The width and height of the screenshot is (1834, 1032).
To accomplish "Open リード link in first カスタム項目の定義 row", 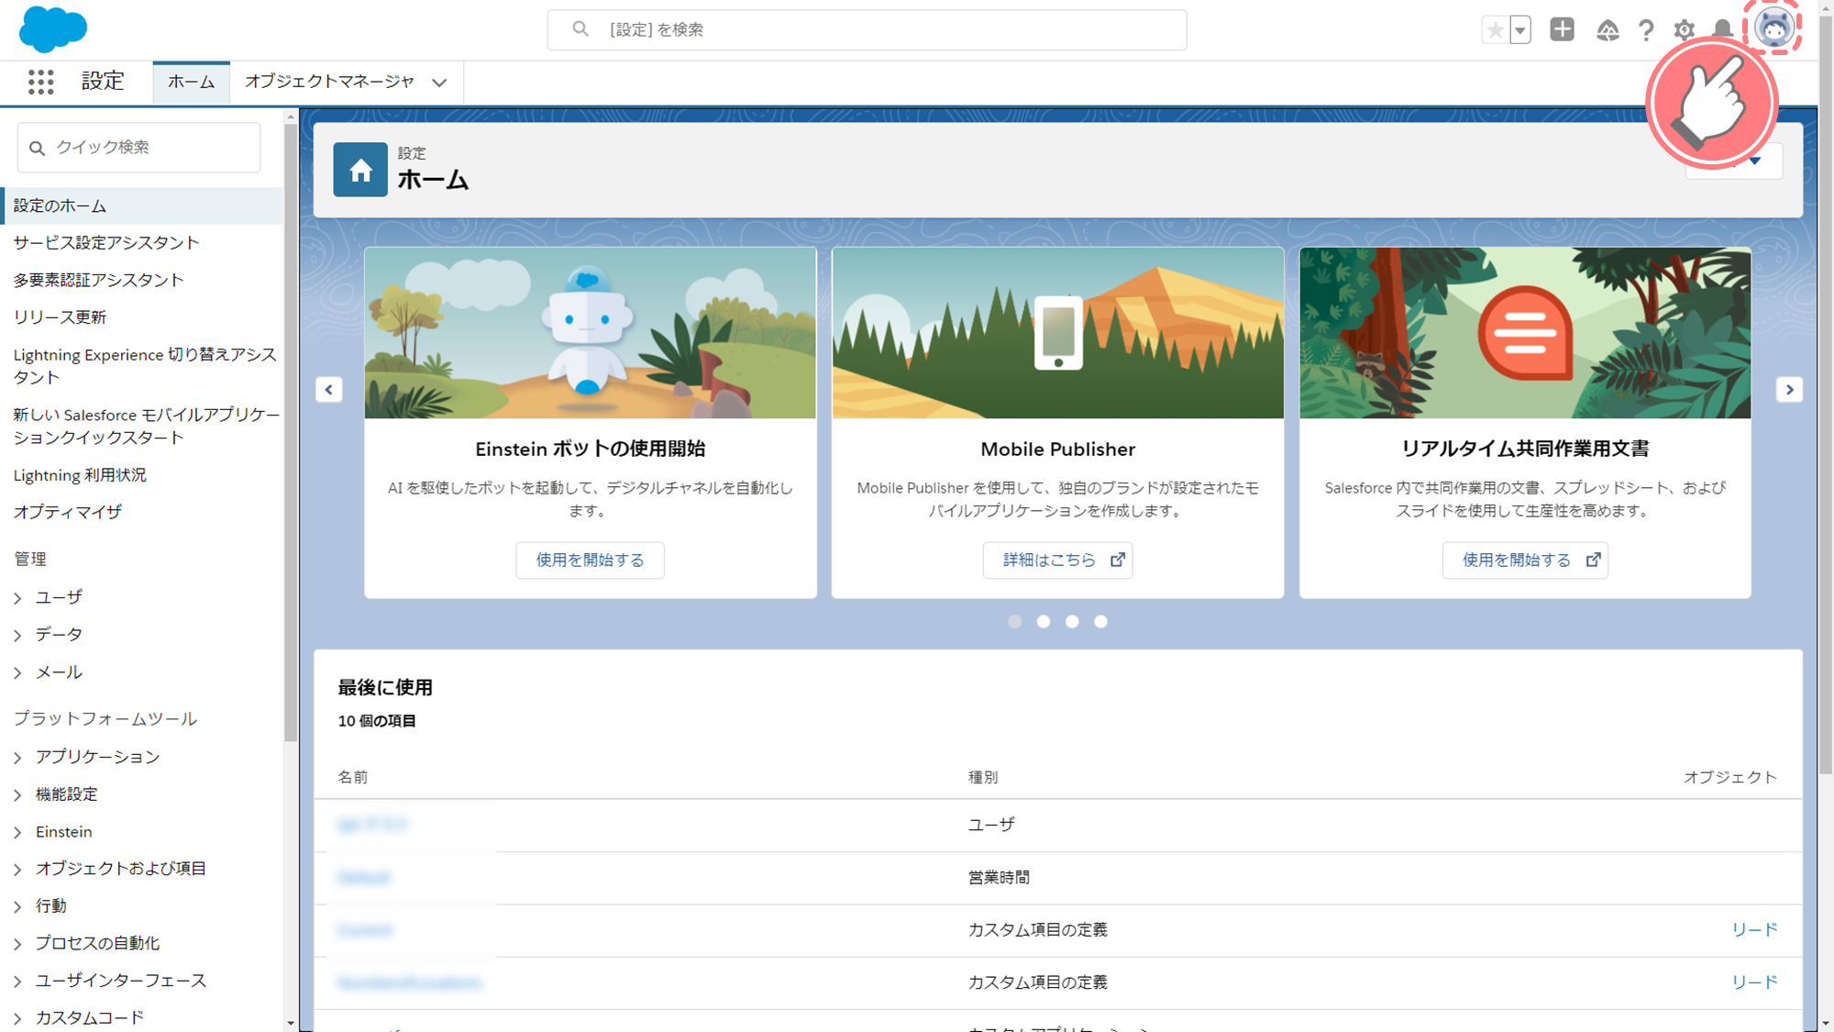I will (1754, 929).
